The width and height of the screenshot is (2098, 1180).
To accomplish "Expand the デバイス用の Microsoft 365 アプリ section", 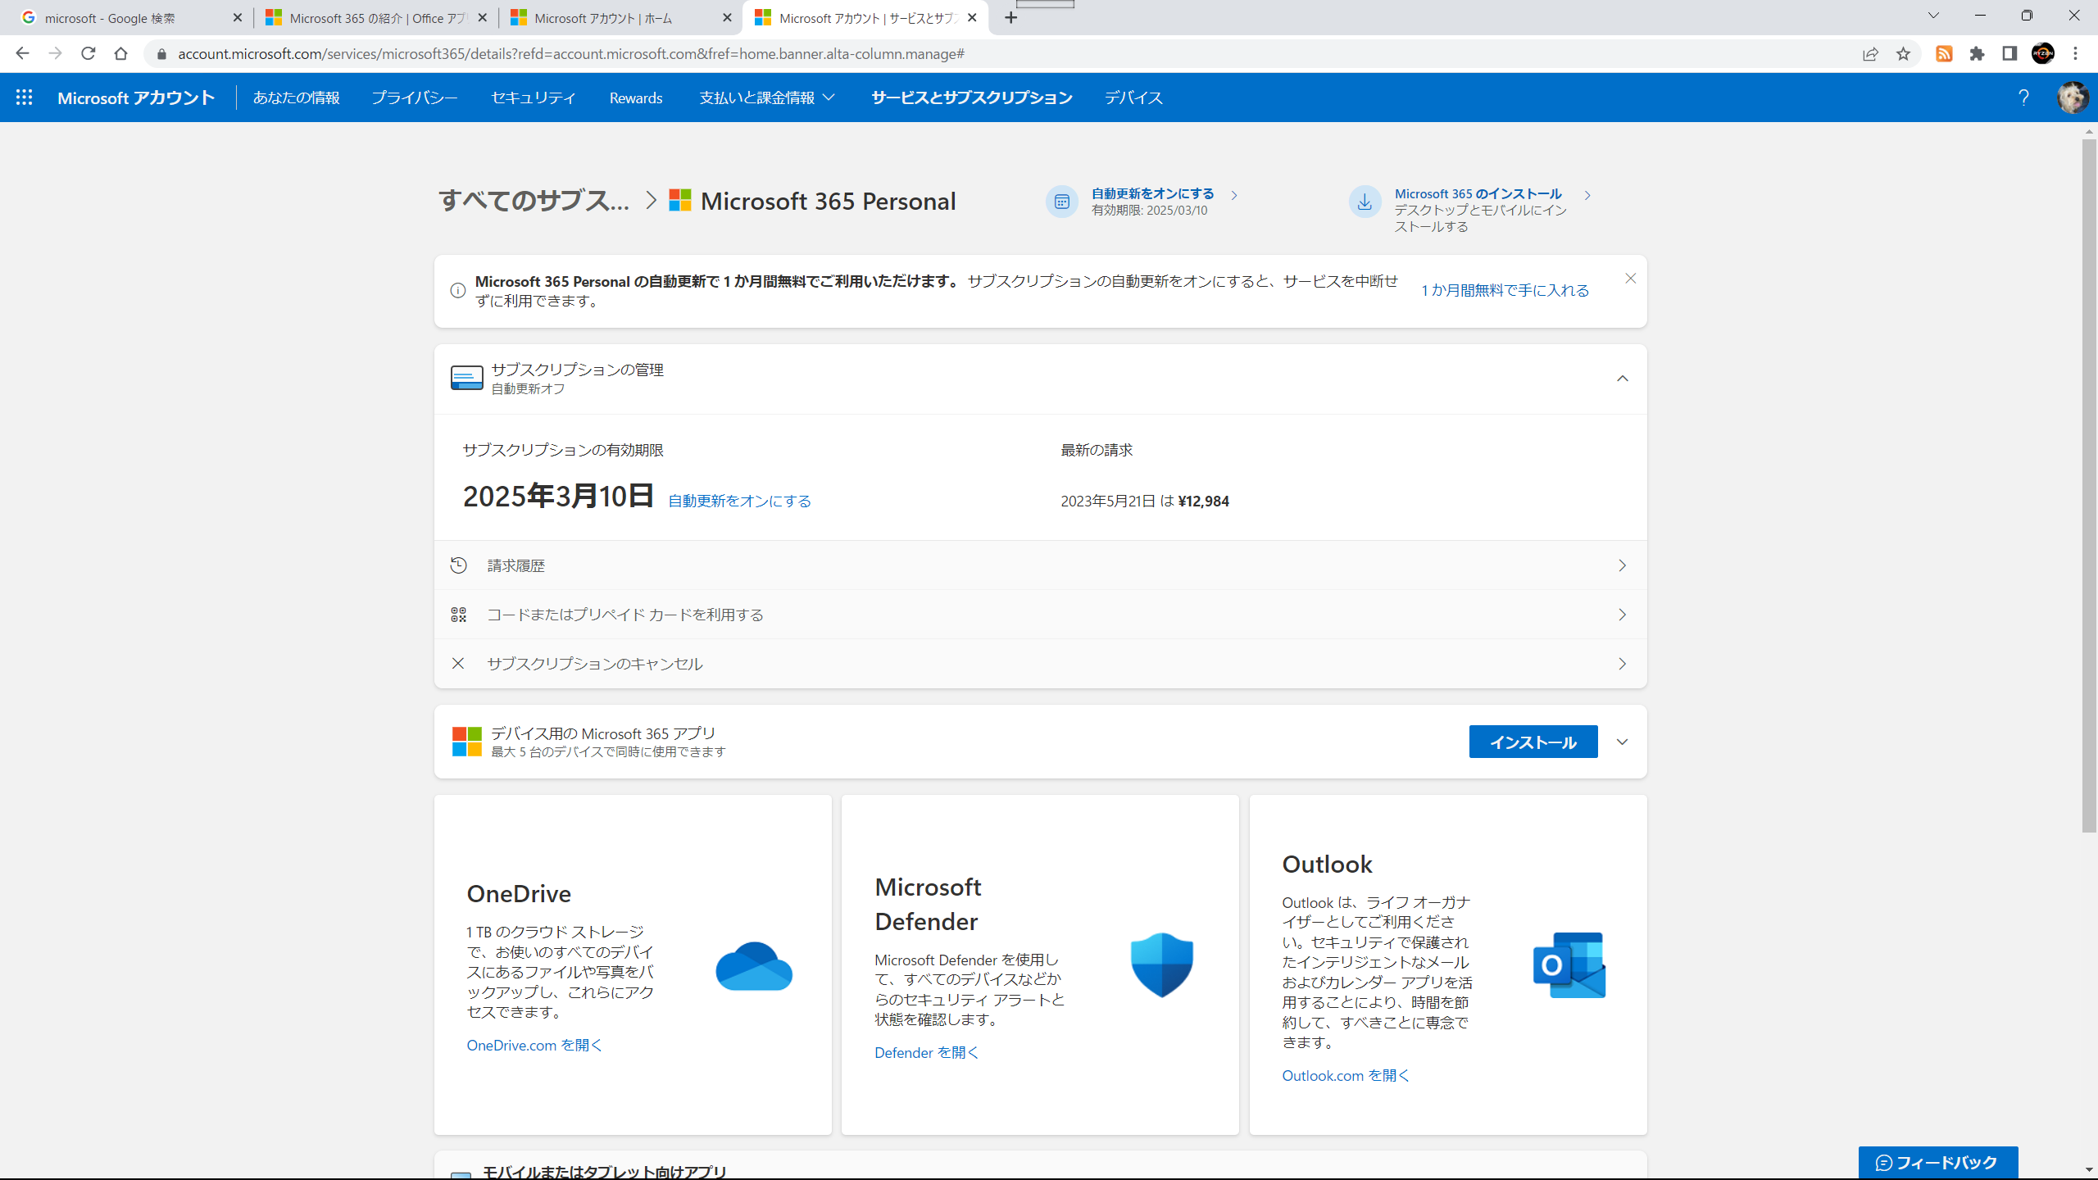I will [1622, 742].
